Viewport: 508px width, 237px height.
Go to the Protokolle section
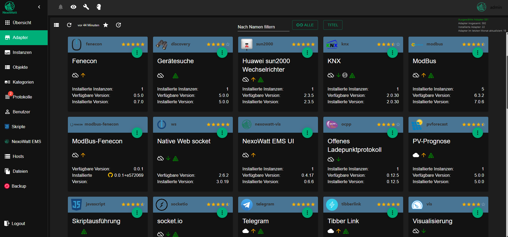(x=22, y=97)
